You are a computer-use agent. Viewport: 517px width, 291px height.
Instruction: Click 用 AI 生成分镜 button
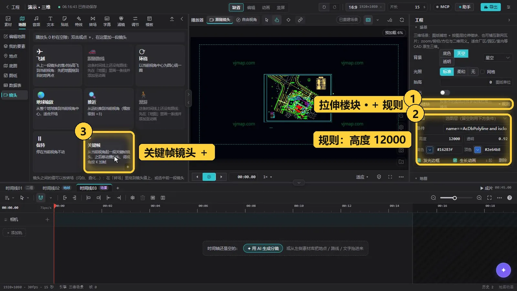(263, 248)
